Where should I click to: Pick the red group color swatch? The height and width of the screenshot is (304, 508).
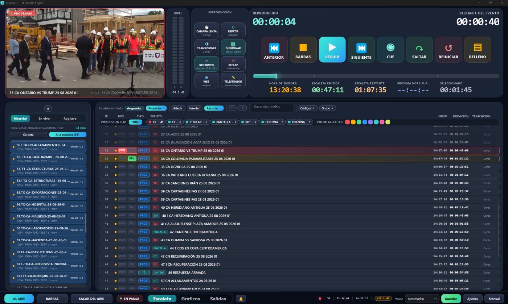point(347,122)
